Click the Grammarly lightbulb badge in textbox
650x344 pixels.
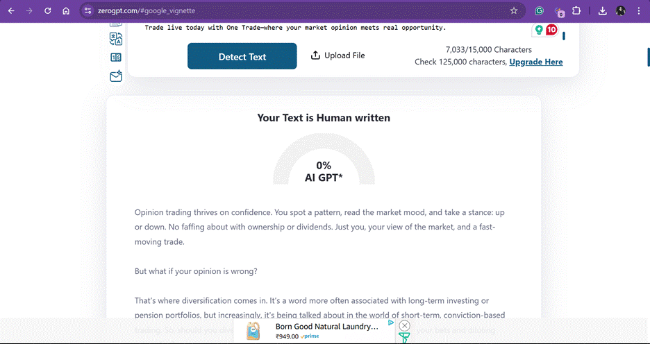(539, 30)
